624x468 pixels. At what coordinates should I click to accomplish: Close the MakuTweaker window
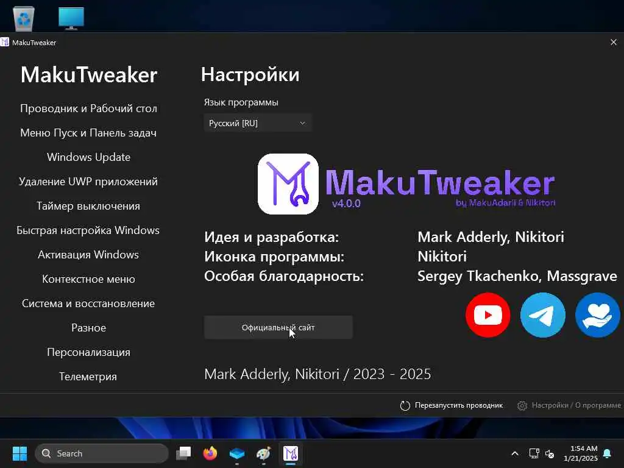pyautogui.click(x=613, y=42)
